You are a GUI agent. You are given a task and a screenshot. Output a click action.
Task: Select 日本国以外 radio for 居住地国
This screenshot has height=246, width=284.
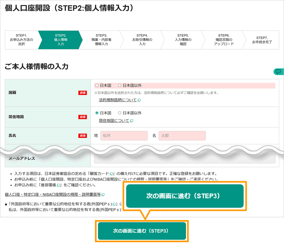click(120, 113)
